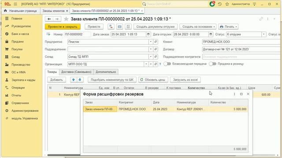Switch to Начальная страница tab

(x=21, y=11)
